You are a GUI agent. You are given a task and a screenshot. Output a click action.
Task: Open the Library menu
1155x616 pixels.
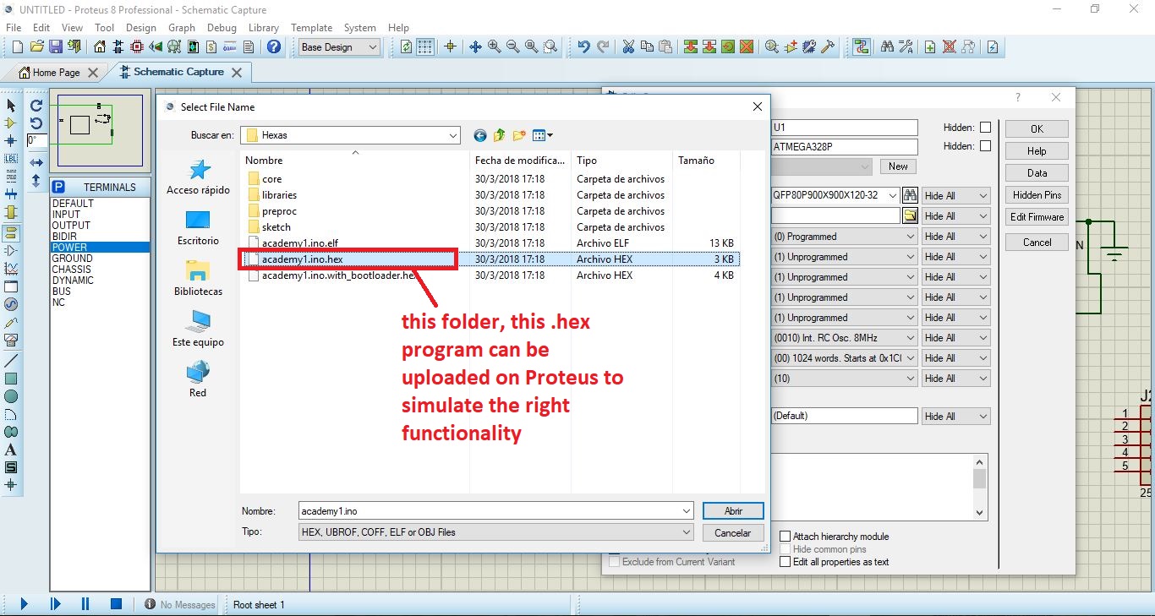(x=264, y=28)
